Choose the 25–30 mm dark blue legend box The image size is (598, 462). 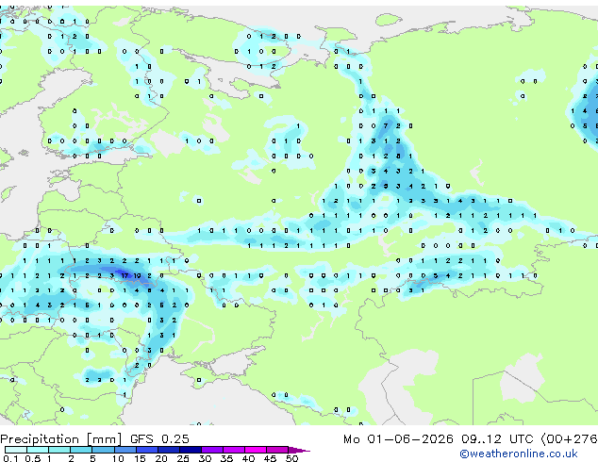pos(191,450)
